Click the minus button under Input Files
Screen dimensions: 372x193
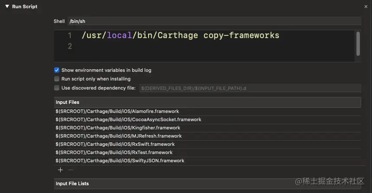[x=71, y=170]
